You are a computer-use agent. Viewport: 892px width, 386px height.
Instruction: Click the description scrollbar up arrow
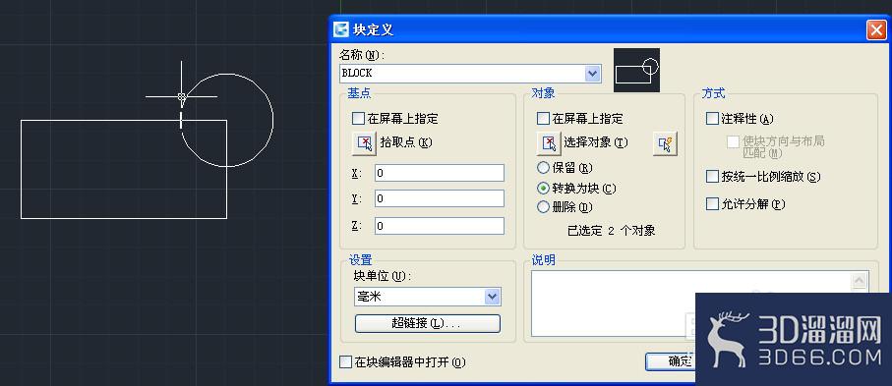tap(859, 281)
